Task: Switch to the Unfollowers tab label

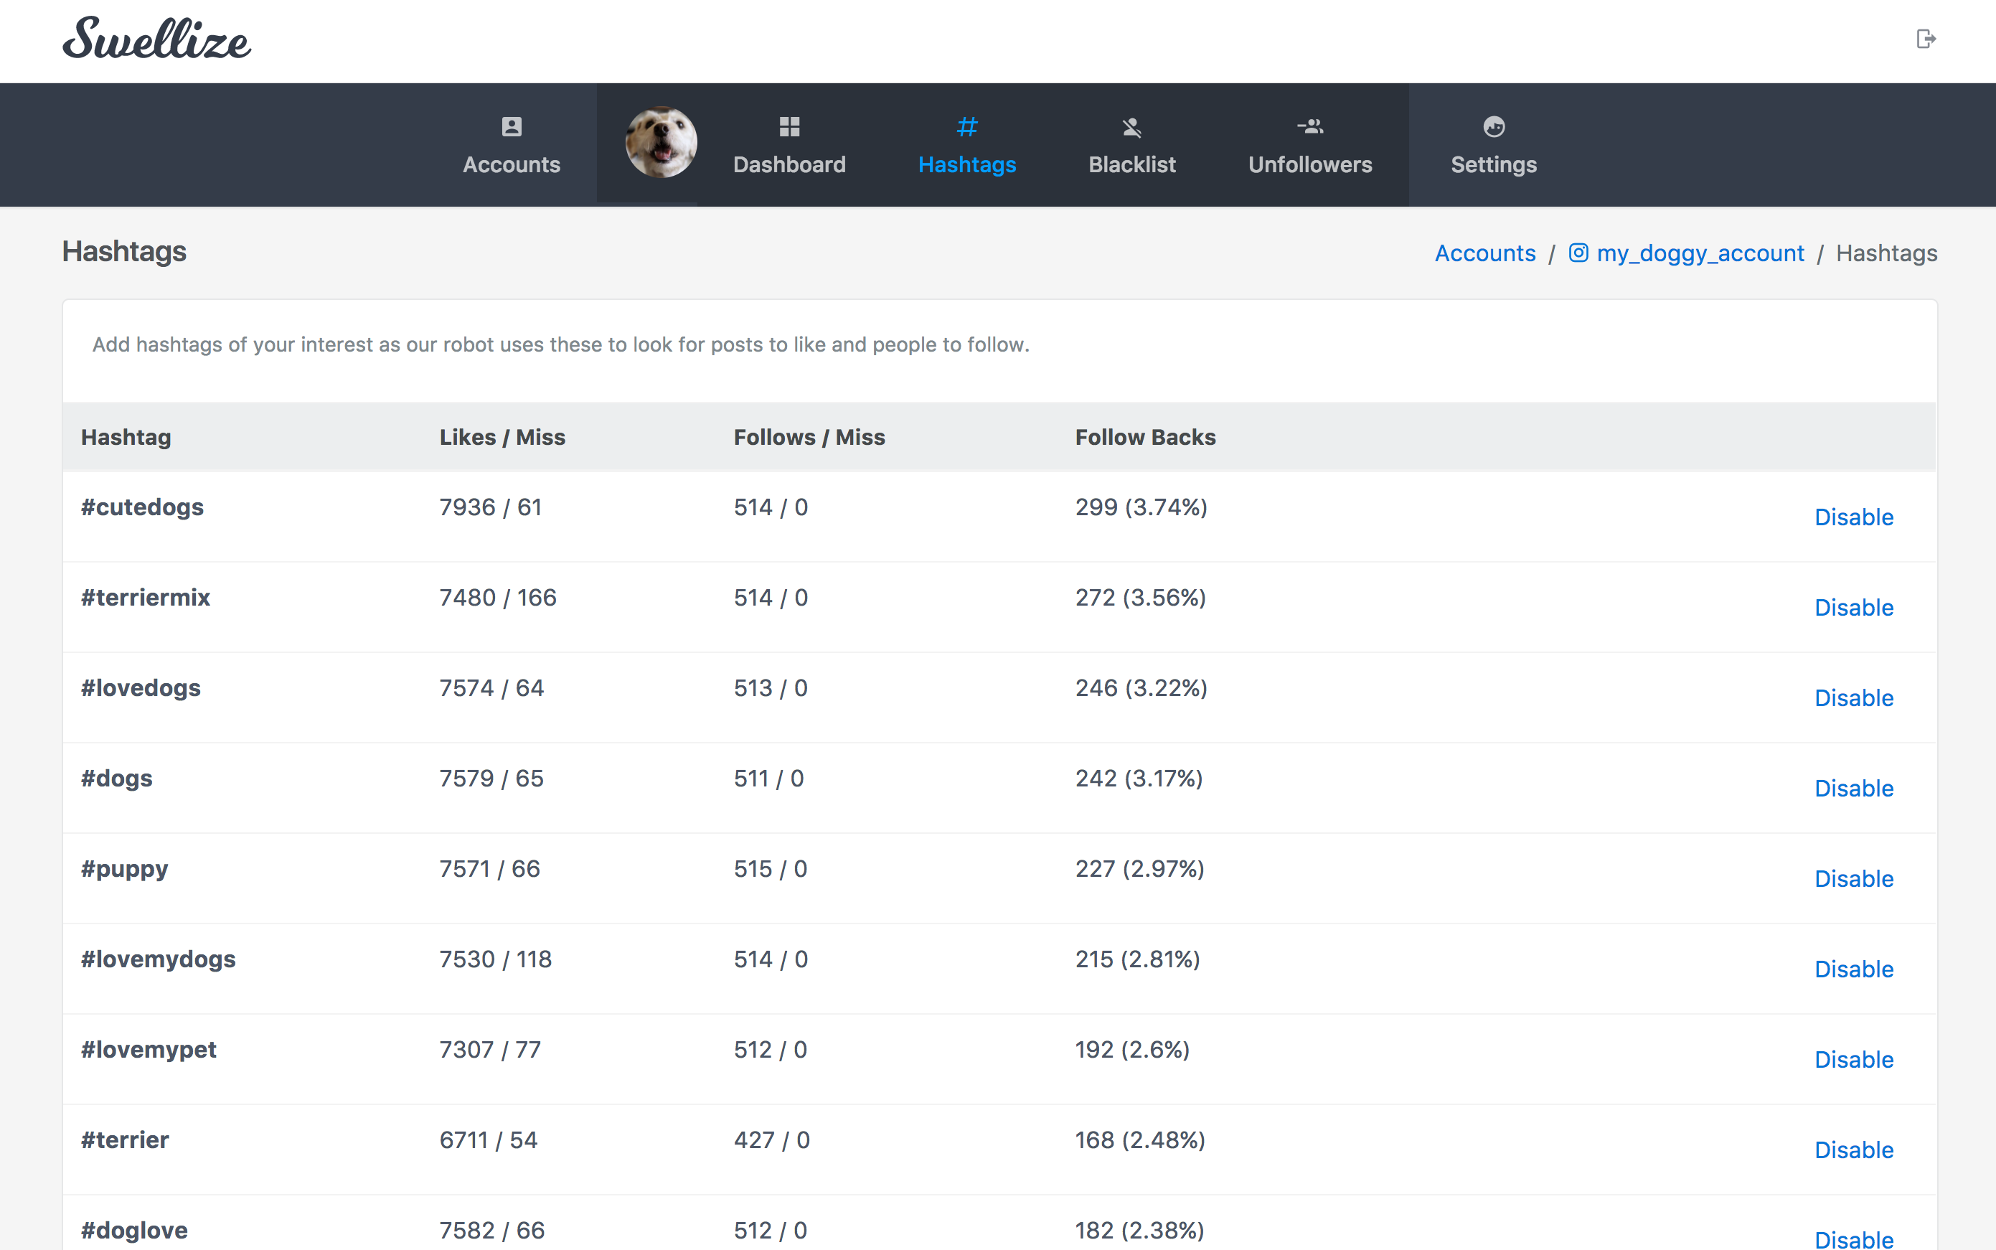Action: click(x=1310, y=164)
